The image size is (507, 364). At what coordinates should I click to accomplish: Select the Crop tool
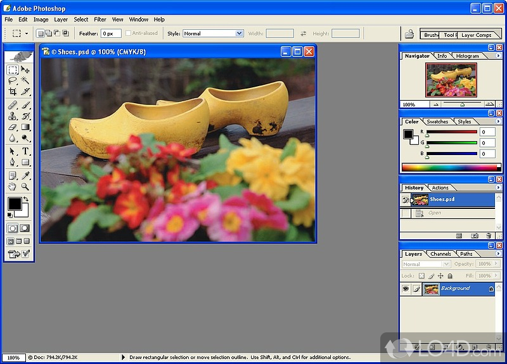click(x=12, y=92)
